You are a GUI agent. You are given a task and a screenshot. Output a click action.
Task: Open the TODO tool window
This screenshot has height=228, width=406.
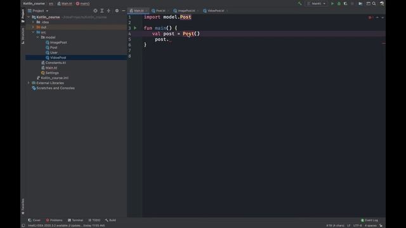pos(95,220)
